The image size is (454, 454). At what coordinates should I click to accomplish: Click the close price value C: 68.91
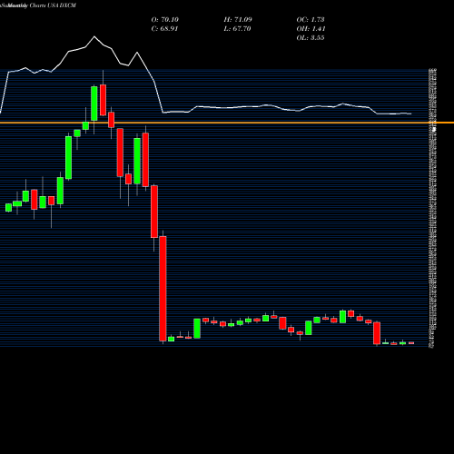click(164, 29)
